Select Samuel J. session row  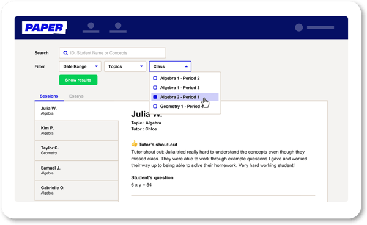76,170
